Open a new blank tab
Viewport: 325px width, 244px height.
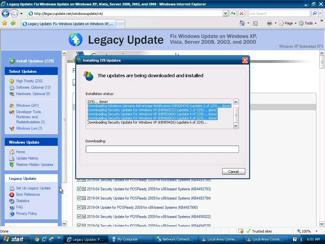120,24
